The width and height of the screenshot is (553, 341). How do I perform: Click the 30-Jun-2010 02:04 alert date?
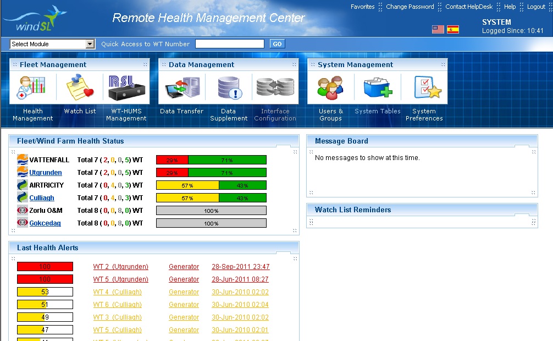[240, 305]
